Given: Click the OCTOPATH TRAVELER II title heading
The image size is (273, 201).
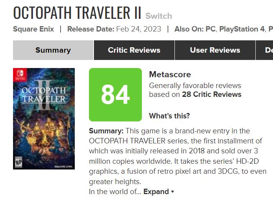Looking at the screenshot, I should coord(77,12).
